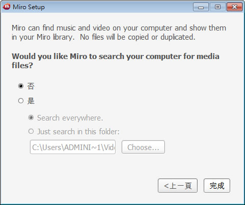
Task: Finish setup with the 完成 button
Action: coord(217,186)
